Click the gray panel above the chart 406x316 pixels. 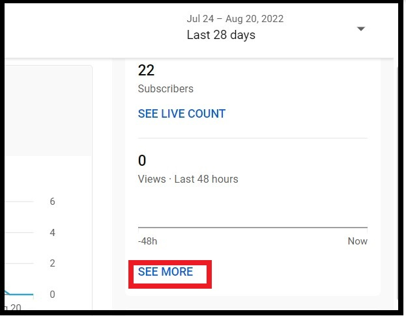46,111
